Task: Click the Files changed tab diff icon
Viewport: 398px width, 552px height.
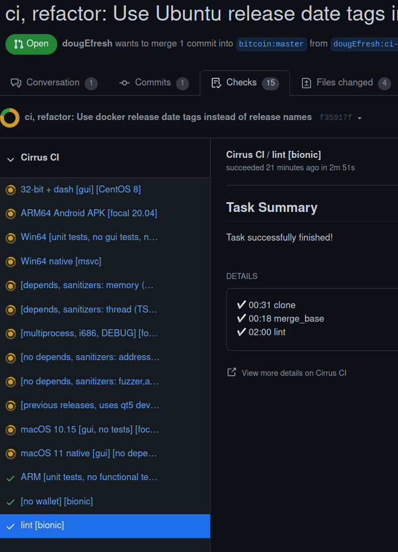Action: point(306,83)
